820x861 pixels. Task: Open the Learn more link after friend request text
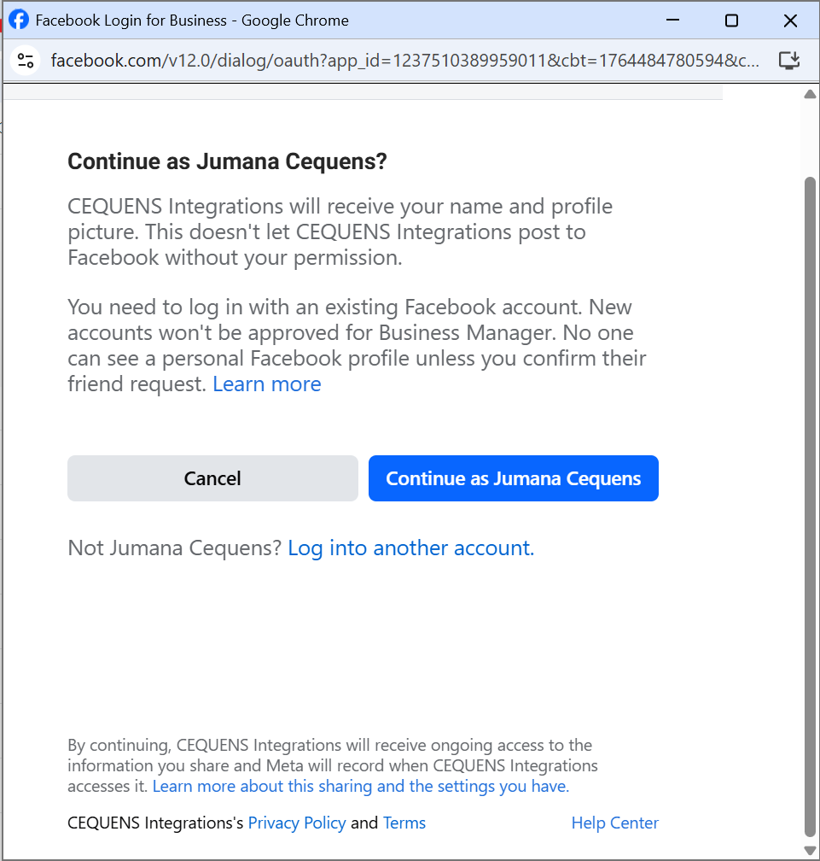tap(266, 384)
